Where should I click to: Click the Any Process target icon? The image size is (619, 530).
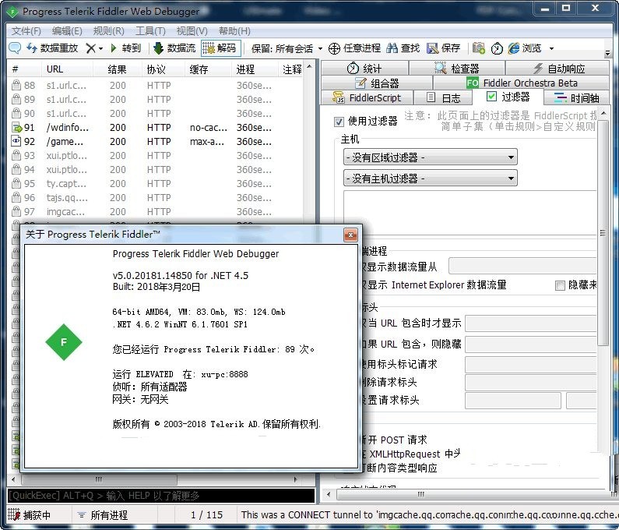coord(334,48)
